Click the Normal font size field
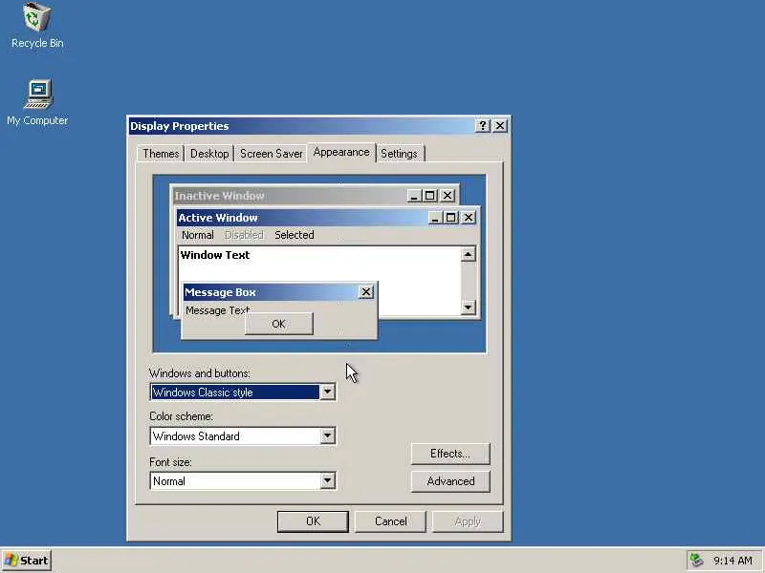 (243, 480)
